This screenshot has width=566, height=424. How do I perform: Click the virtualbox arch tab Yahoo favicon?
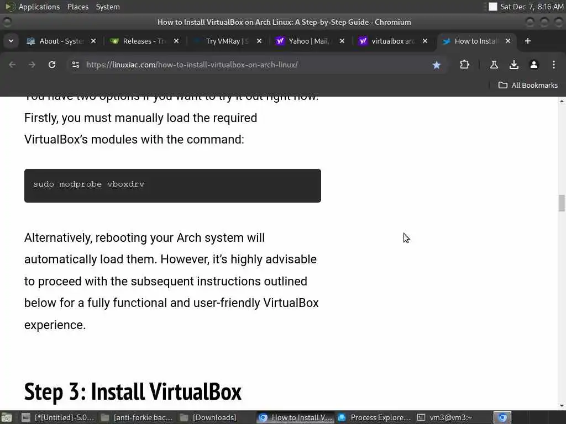363,41
